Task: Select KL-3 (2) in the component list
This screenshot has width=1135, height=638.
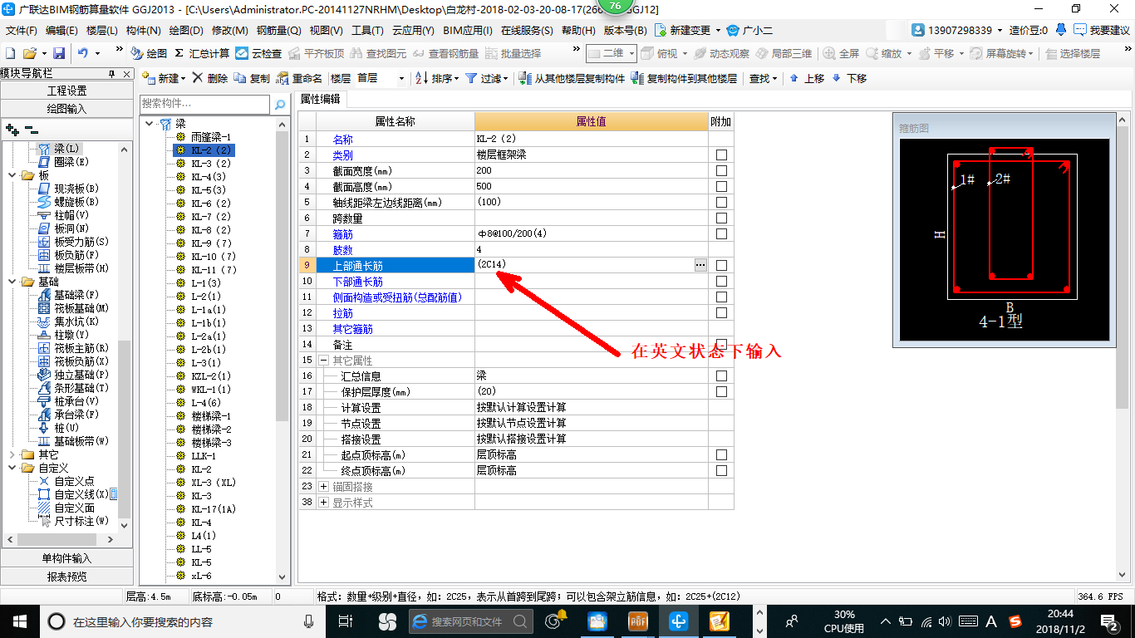Action: [x=211, y=164]
